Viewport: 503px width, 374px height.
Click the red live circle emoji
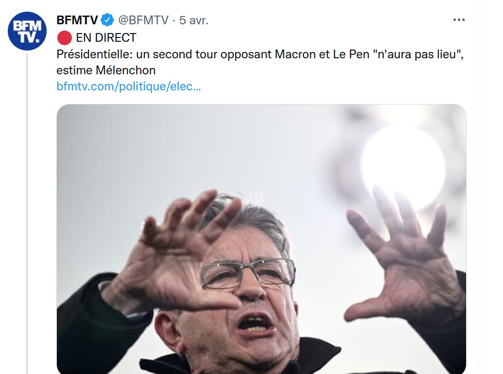[x=65, y=38]
